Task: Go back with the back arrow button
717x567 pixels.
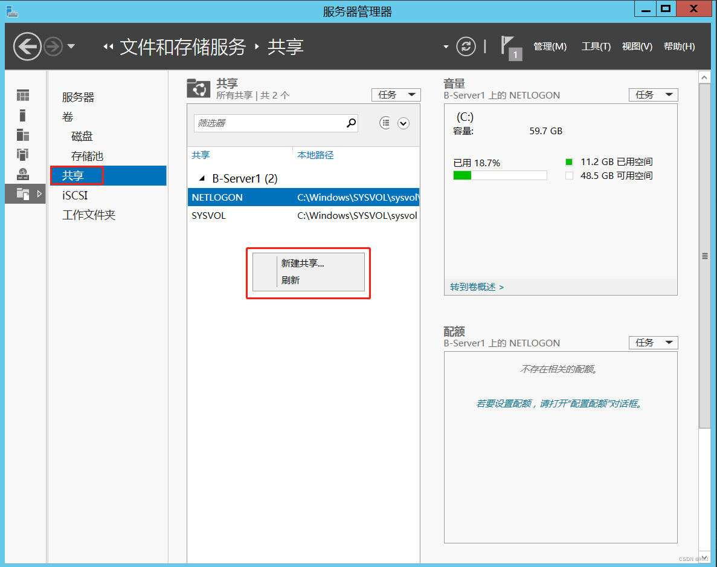Action: (x=27, y=46)
